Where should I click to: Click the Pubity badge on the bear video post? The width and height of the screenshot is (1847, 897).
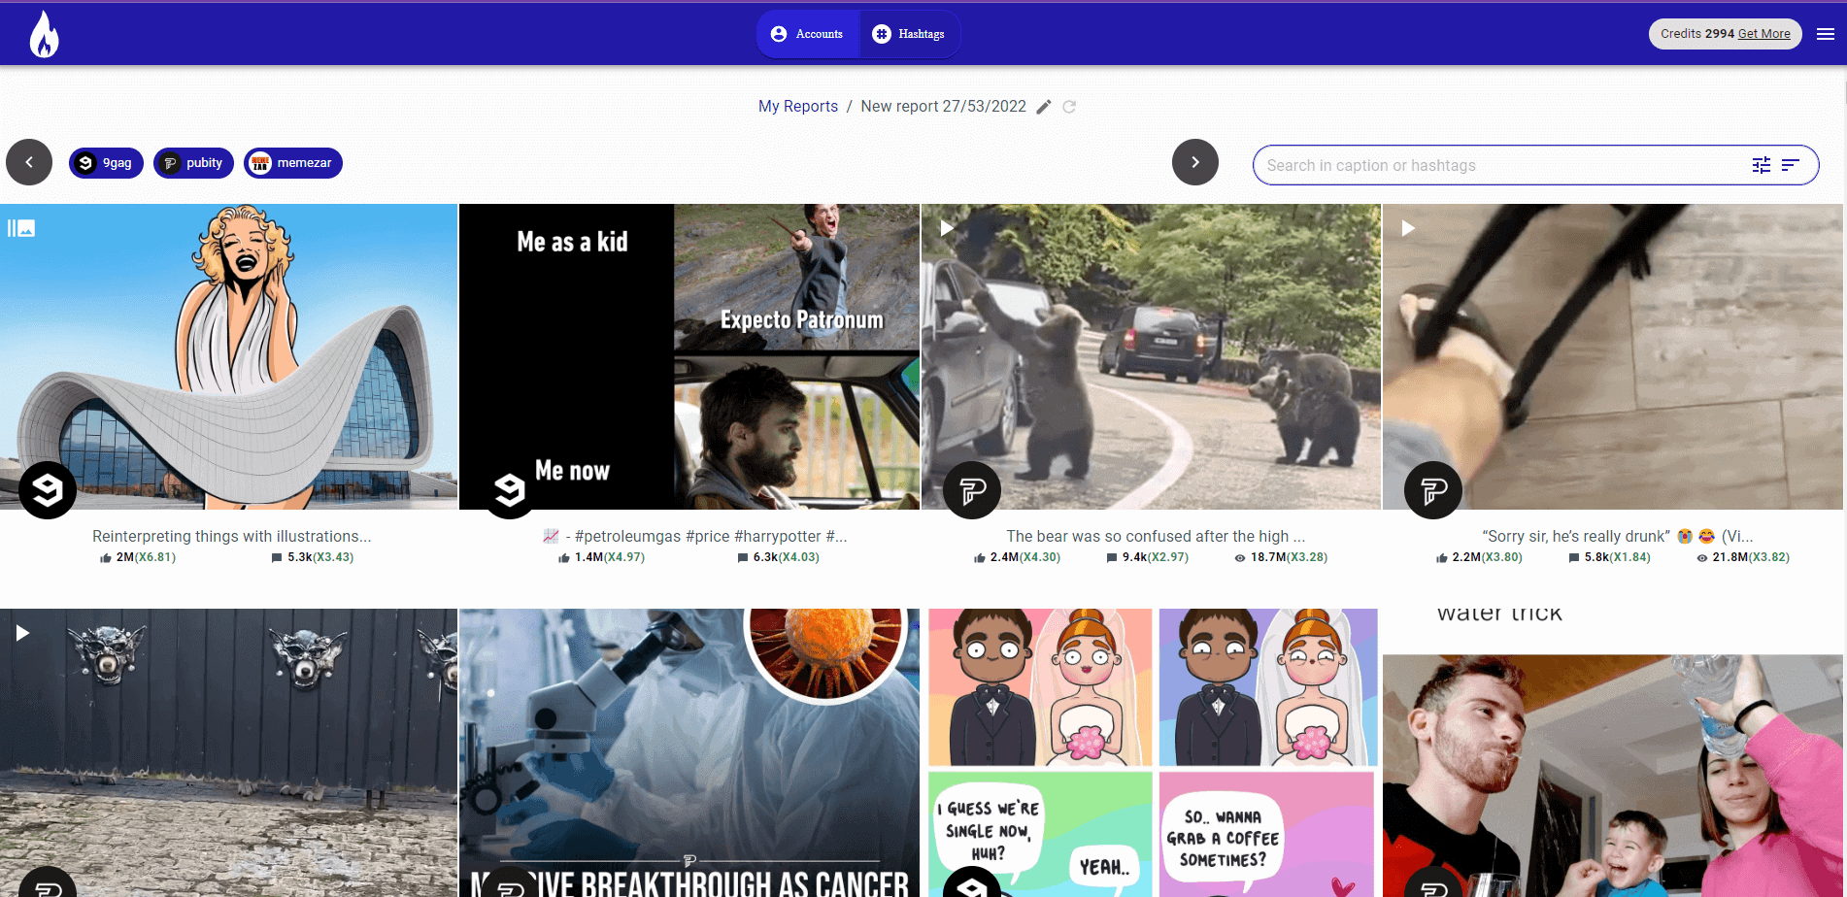point(970,489)
